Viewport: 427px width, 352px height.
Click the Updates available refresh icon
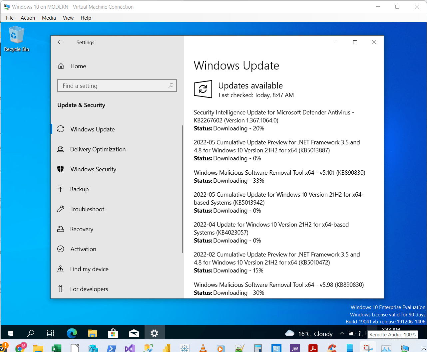(x=203, y=89)
